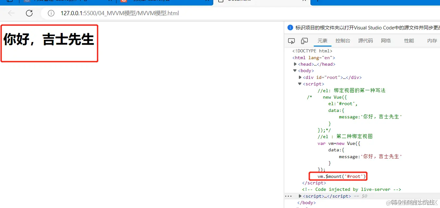The width and height of the screenshot is (440, 208).
Task: Collapse the open <script> node
Action: click(300, 84)
